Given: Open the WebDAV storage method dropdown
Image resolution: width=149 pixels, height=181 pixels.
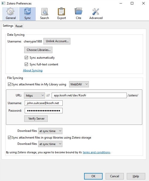Looking at the screenshot, I should click(79, 84).
